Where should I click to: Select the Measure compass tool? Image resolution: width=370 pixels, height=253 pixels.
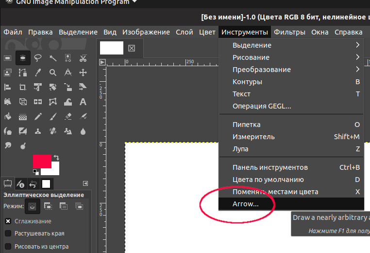68,72
